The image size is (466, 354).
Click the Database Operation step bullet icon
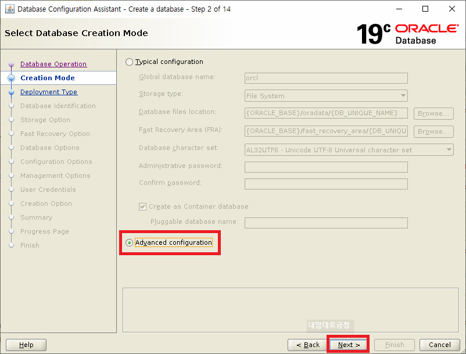click(11, 64)
